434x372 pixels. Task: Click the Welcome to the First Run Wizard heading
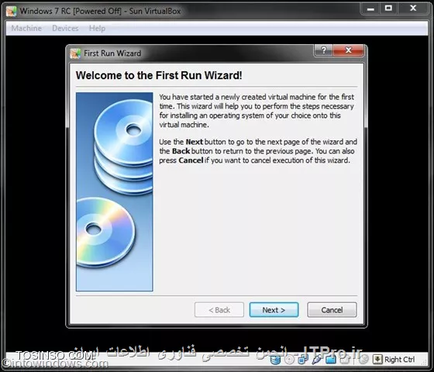click(x=159, y=75)
